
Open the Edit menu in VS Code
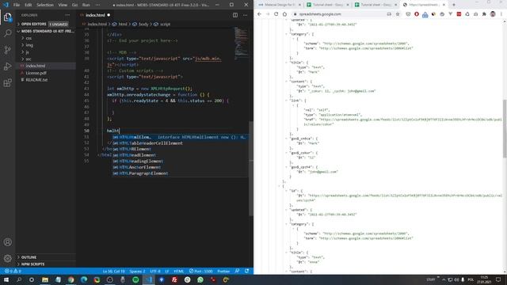pos(29,5)
